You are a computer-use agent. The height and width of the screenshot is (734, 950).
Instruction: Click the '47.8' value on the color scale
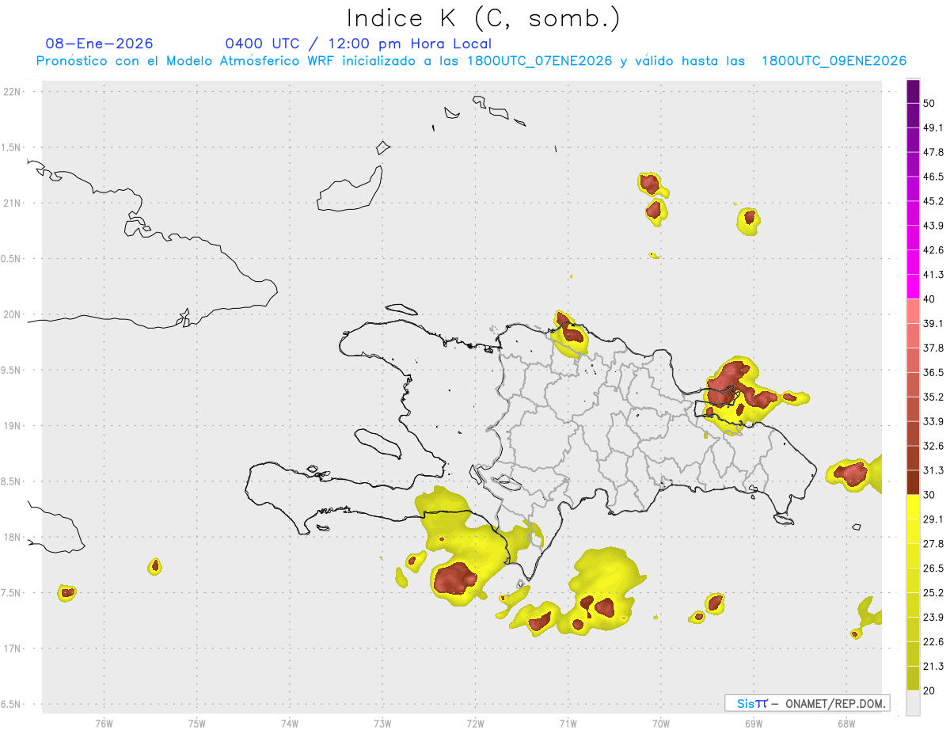click(934, 152)
